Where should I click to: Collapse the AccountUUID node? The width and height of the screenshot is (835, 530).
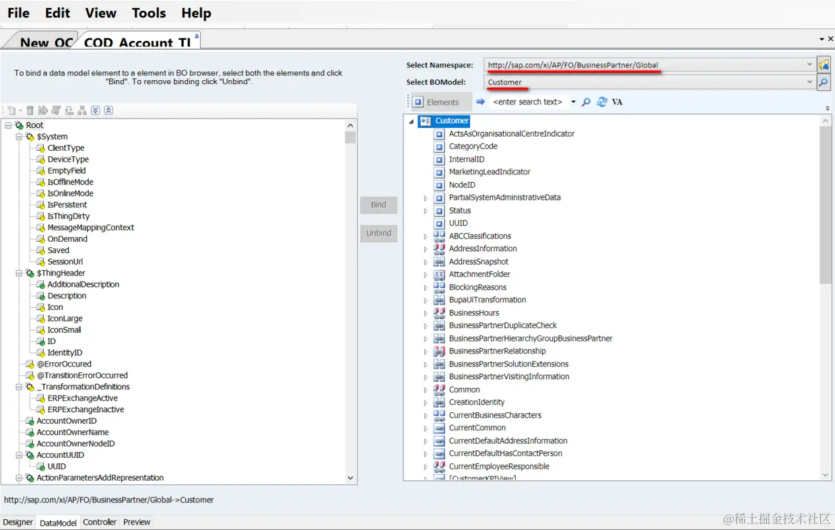click(20, 455)
